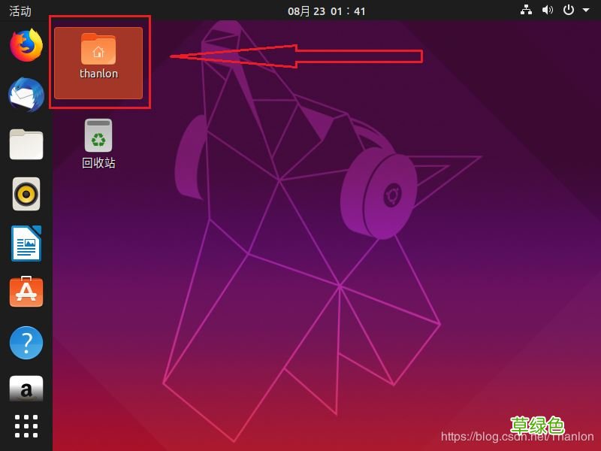Open the clock showing 08月23 01:41
601x451 pixels.
pyautogui.click(x=327, y=11)
